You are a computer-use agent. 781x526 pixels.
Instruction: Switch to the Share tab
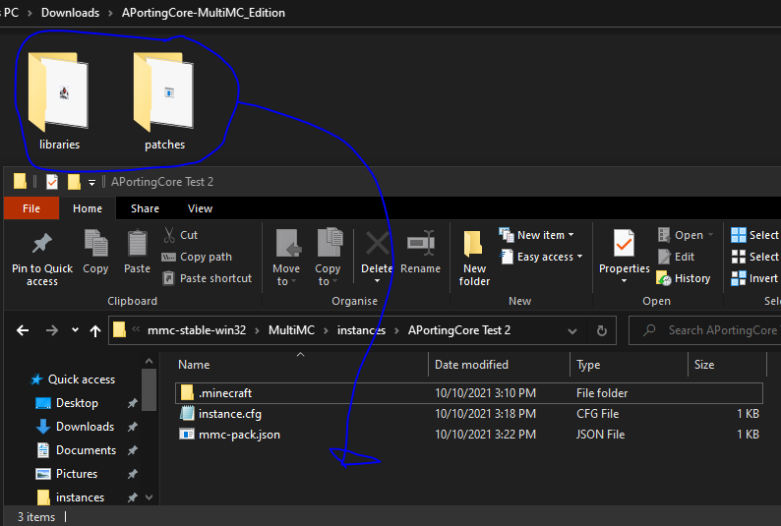tap(145, 208)
